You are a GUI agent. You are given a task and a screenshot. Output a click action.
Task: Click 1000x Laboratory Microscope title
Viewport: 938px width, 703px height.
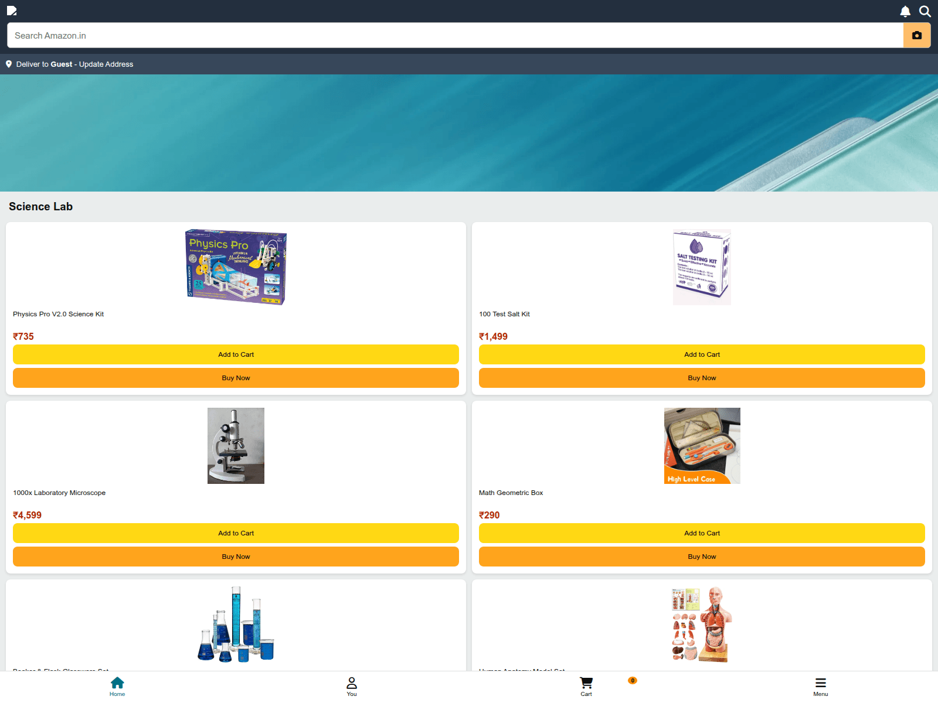point(59,493)
